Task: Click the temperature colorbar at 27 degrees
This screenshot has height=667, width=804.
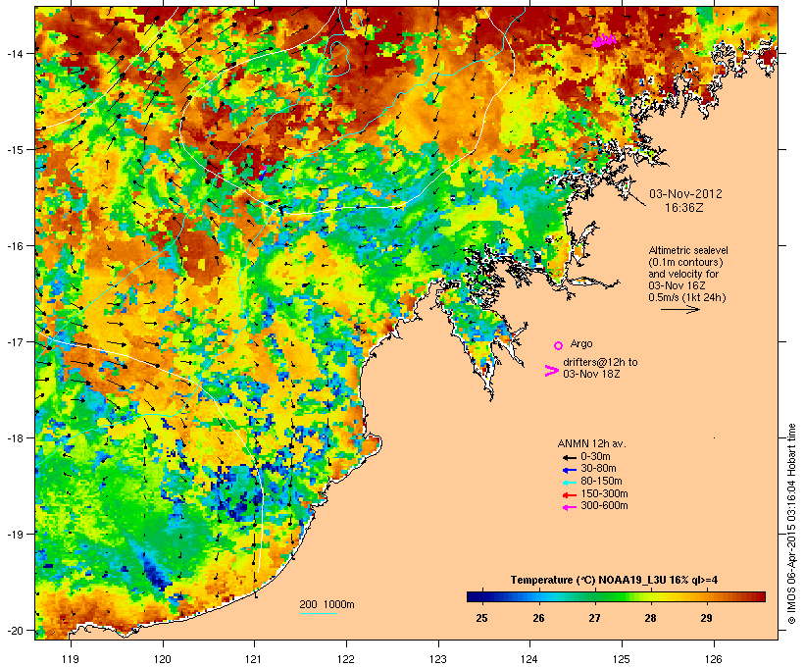Action: click(x=594, y=596)
